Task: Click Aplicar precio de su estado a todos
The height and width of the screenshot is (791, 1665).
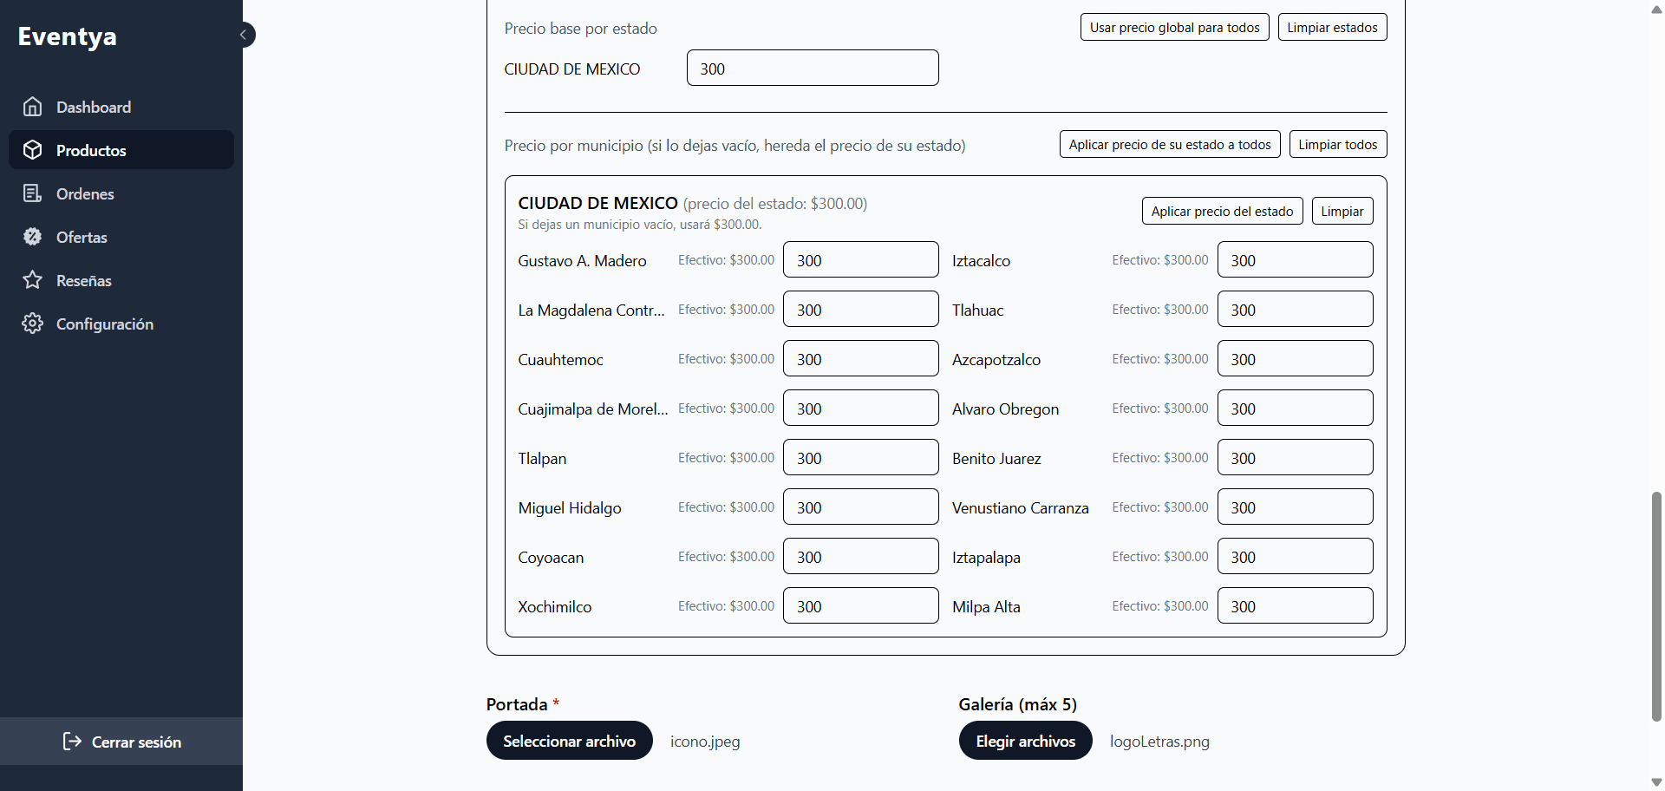Action: [x=1169, y=144]
